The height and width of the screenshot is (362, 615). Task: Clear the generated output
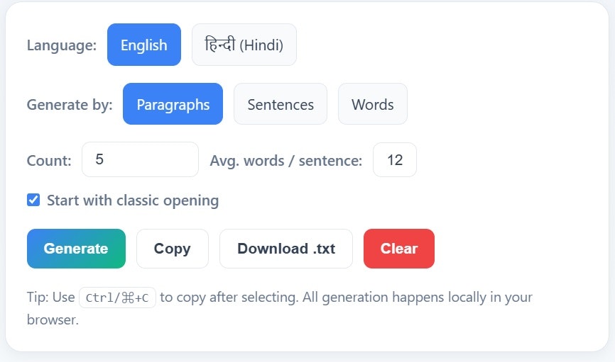point(399,249)
